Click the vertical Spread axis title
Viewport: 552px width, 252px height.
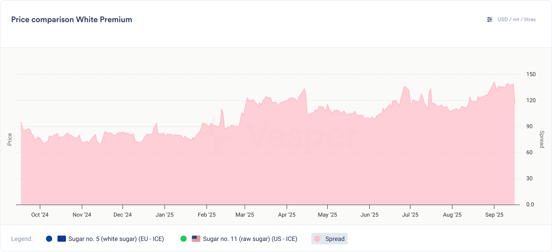(542, 139)
